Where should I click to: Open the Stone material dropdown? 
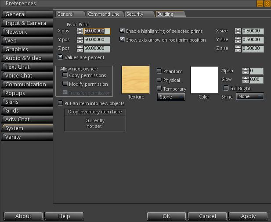tap(171, 97)
